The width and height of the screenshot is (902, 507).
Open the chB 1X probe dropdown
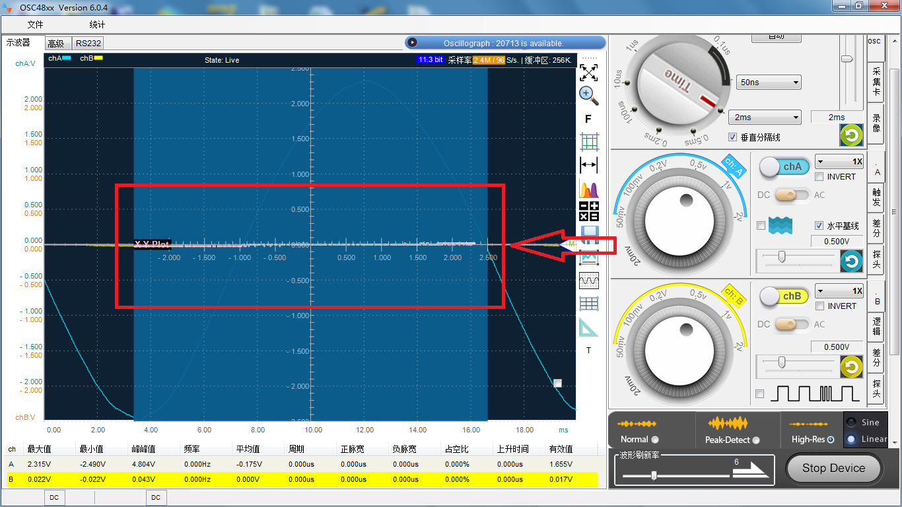[x=839, y=290]
